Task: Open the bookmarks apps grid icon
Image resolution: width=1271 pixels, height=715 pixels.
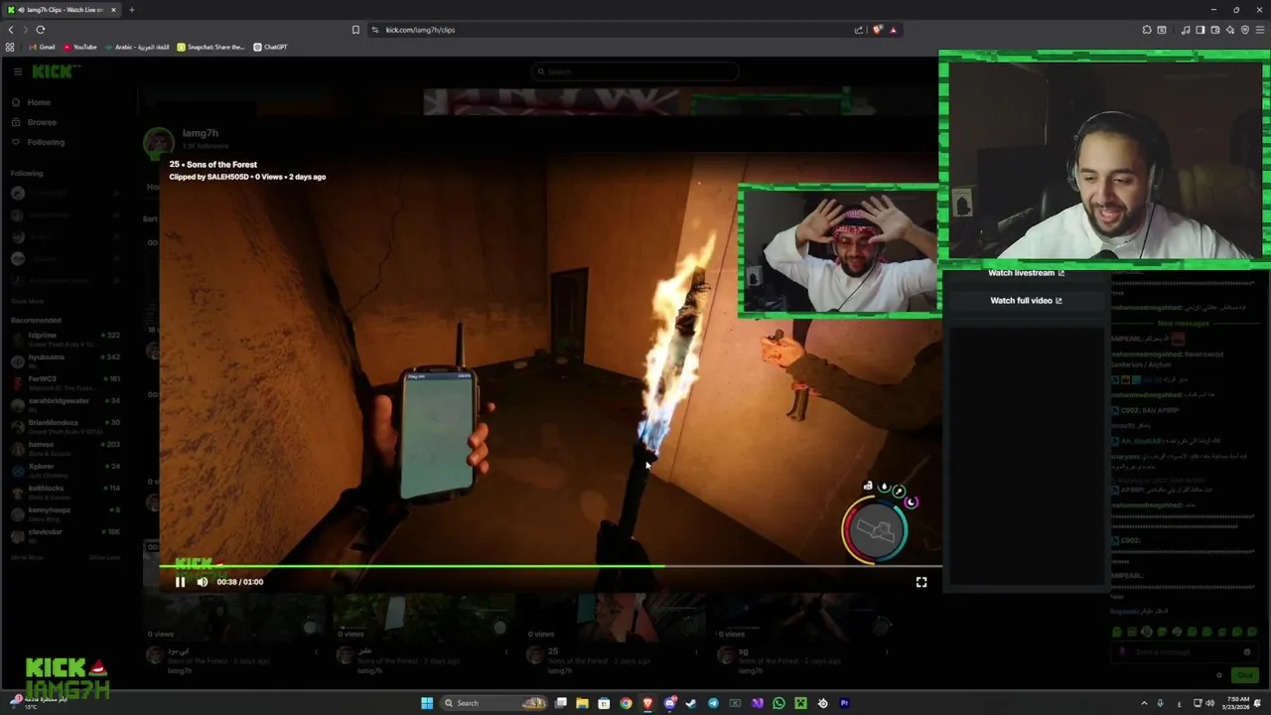Action: coord(10,47)
